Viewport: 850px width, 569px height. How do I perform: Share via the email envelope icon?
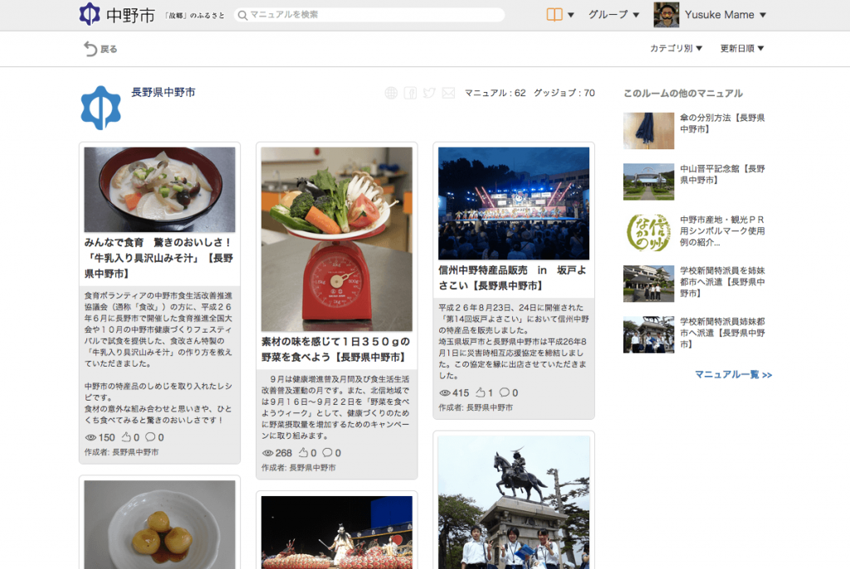click(448, 93)
